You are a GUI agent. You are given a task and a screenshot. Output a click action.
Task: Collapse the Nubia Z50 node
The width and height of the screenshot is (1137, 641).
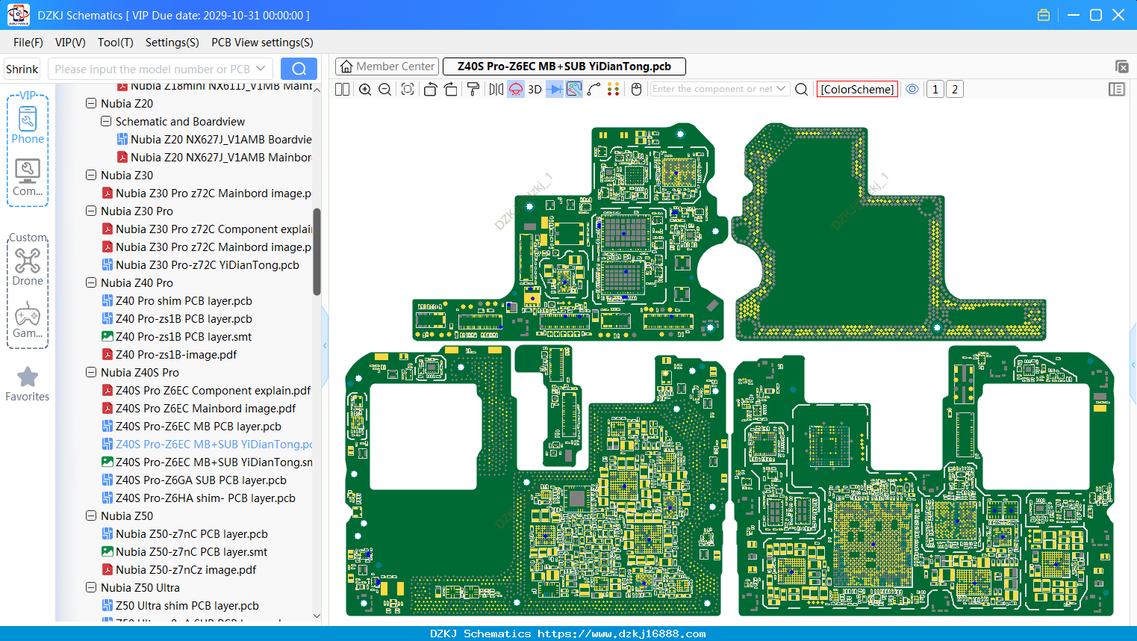coord(91,515)
